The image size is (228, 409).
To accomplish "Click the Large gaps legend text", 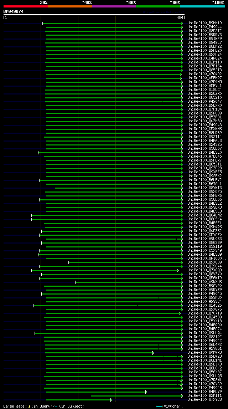I will (44, 407).
